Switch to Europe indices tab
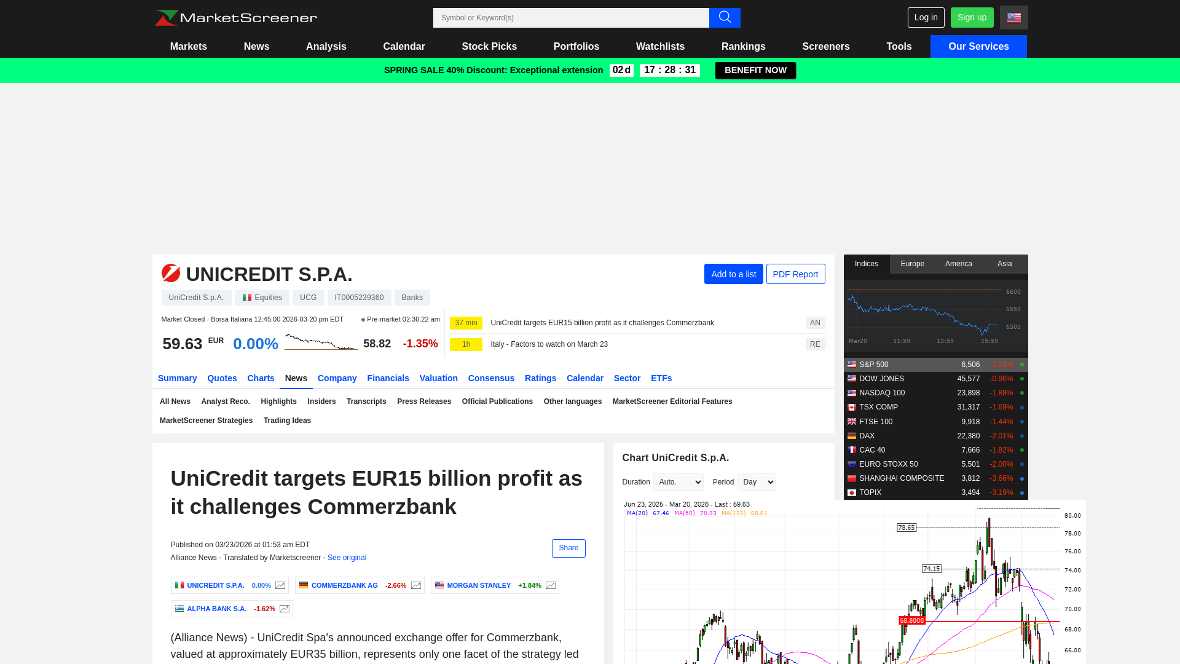Screen dimensions: 1180x664 coord(912,264)
